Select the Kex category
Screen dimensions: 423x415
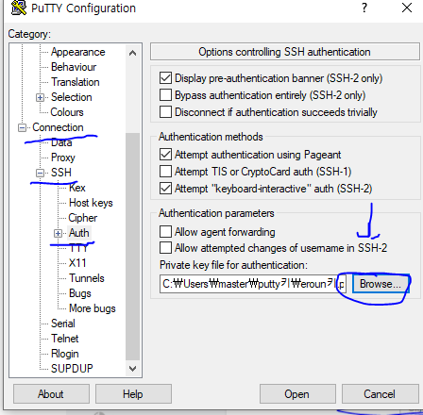(x=77, y=188)
